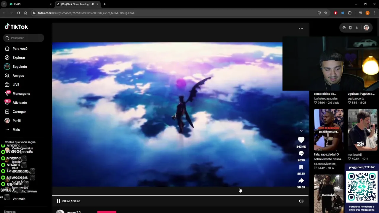379x213 pixels.
Task: Mute video with speaker icon
Action: click(301, 201)
